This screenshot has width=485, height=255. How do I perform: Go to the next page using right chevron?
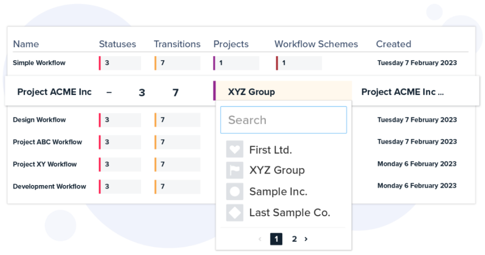(306, 239)
